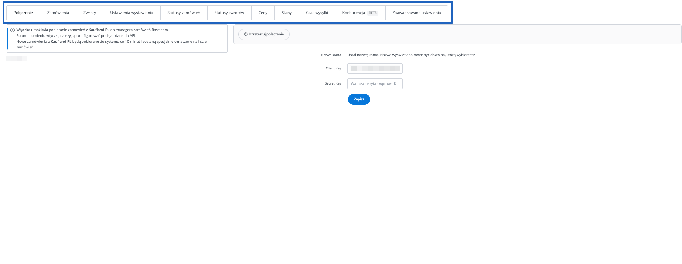Image resolution: width=682 pixels, height=264 pixels.
Task: Open the Ustawienia wystawiania tab
Action: [132, 13]
